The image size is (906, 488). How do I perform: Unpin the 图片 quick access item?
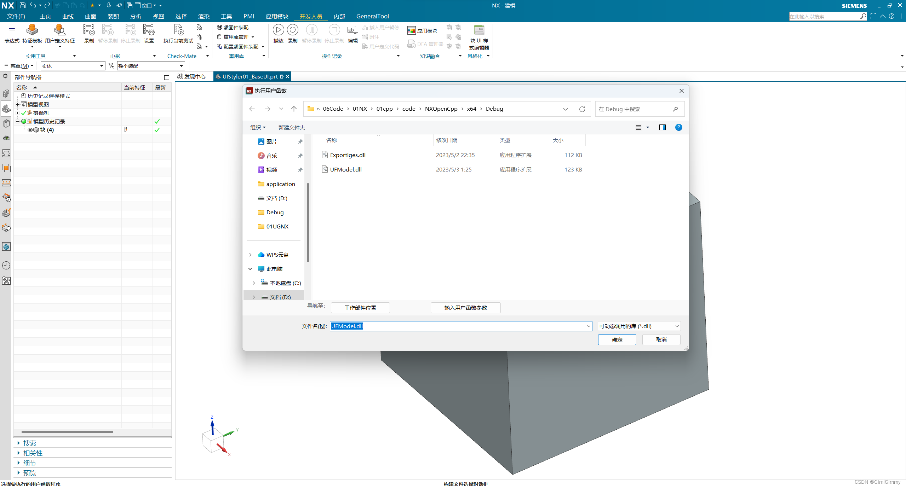tap(300, 141)
